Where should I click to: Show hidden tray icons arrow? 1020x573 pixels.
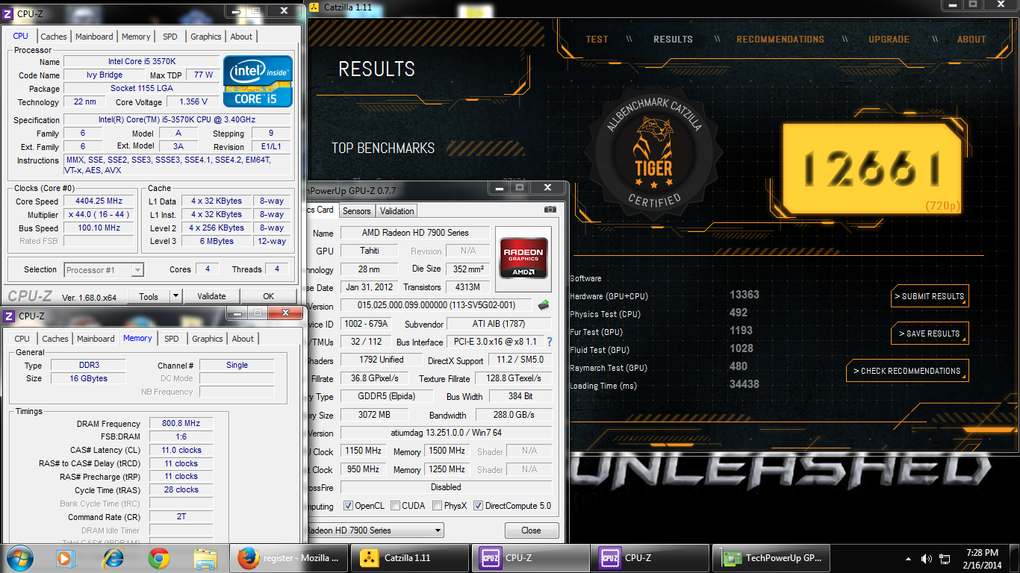[x=908, y=559]
